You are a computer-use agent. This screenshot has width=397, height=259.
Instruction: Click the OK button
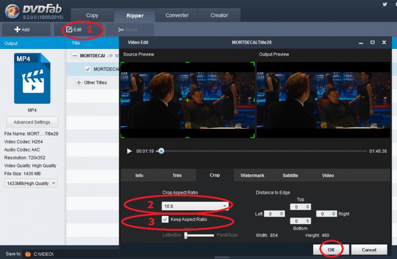331,250
